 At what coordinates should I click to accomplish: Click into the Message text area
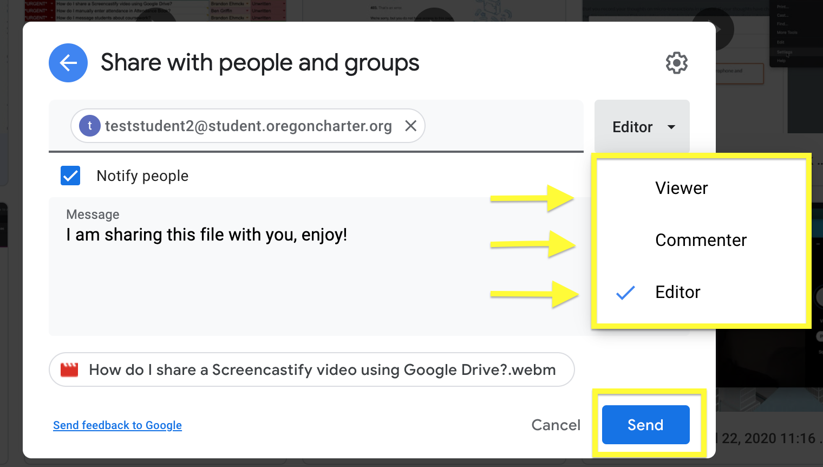(271, 267)
